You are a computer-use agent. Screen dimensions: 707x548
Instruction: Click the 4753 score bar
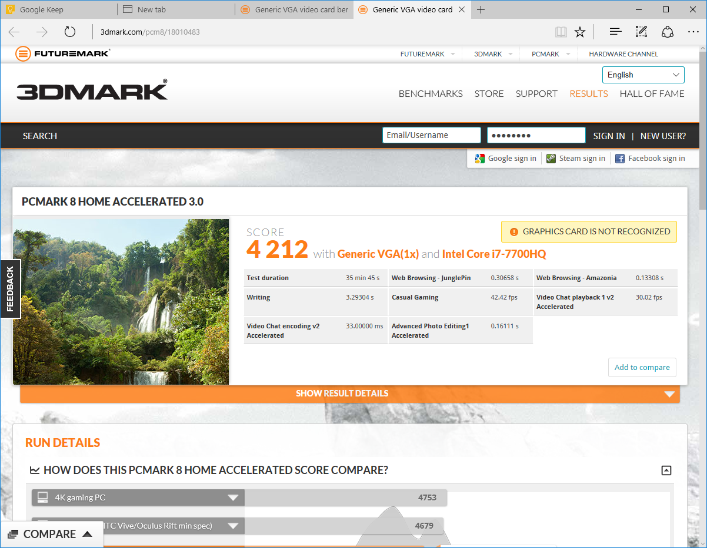point(346,497)
